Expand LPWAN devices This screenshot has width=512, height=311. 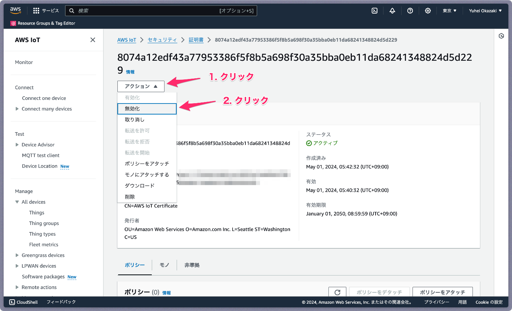[17, 266]
